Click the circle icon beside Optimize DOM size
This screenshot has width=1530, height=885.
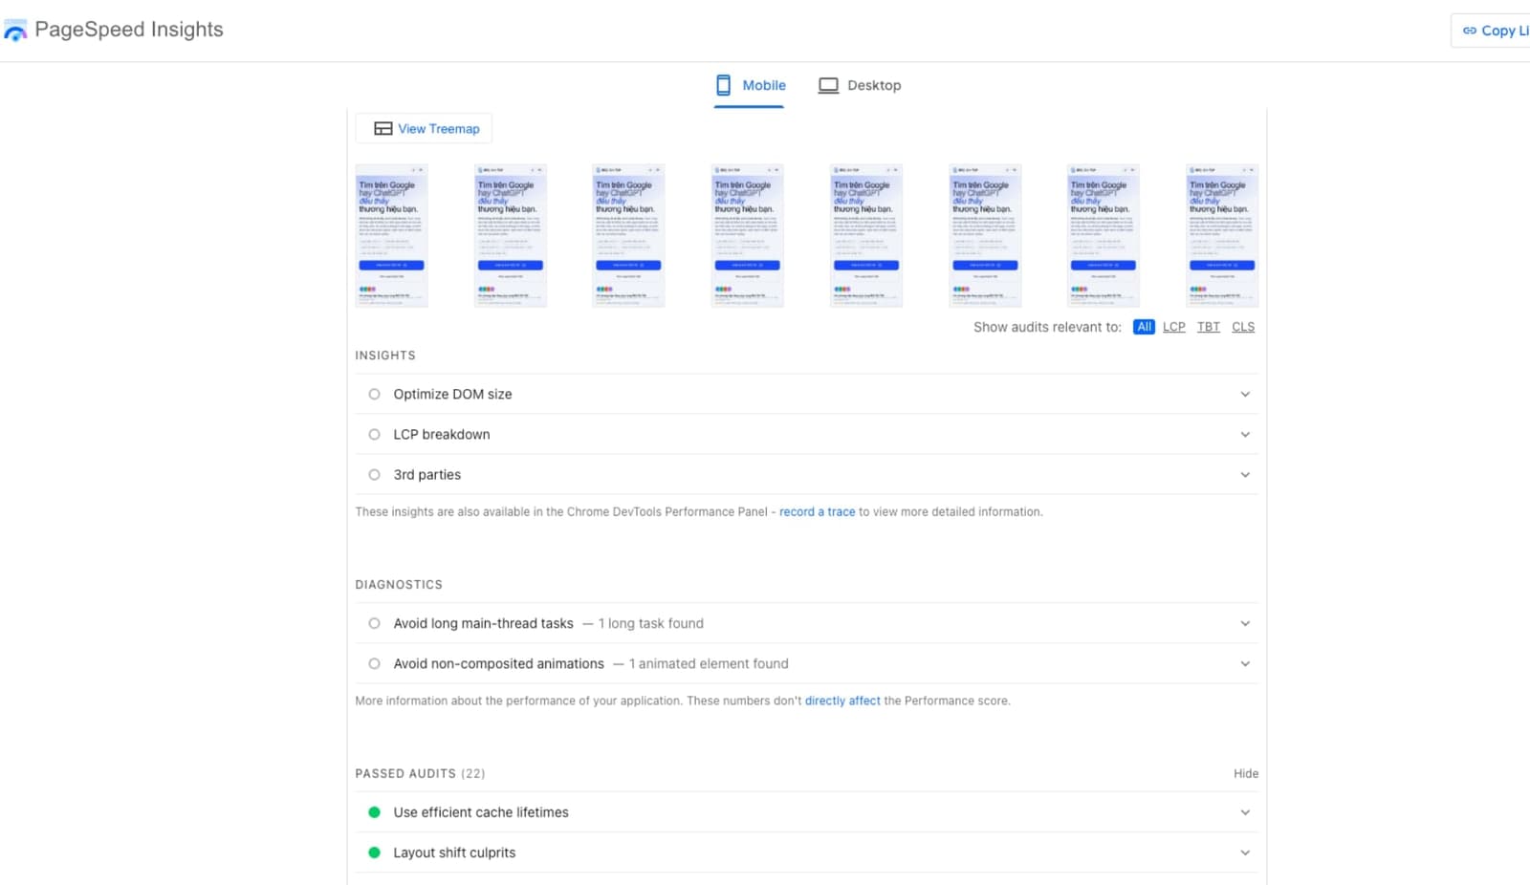tap(374, 394)
